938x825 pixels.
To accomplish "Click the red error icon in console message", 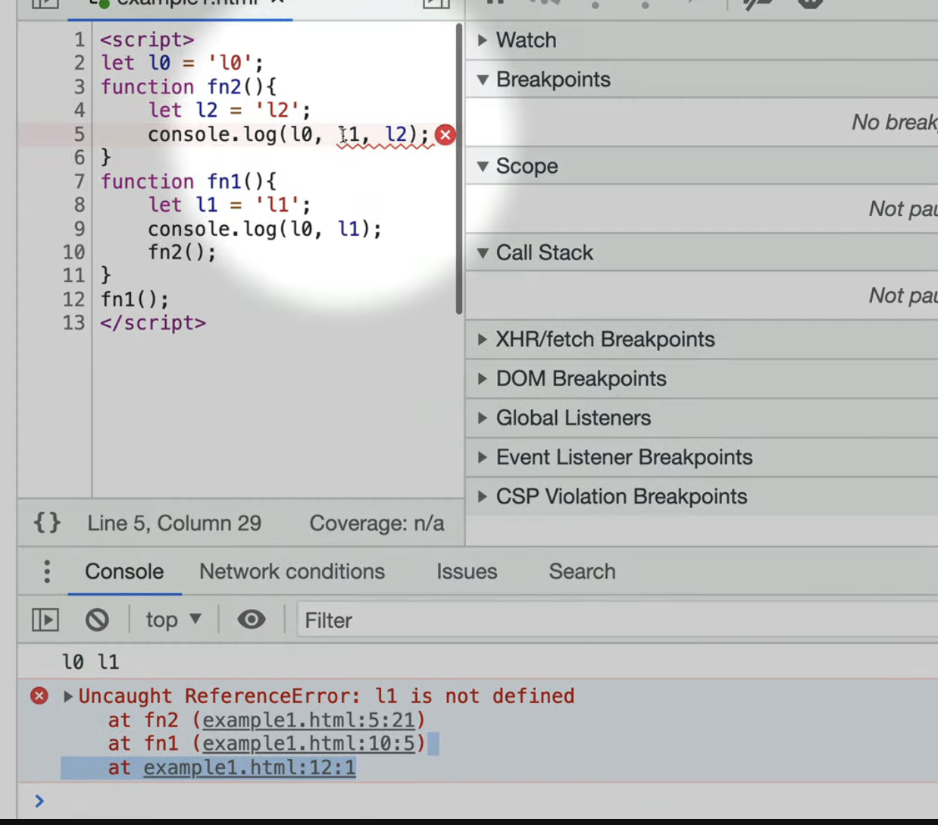I will click(39, 695).
